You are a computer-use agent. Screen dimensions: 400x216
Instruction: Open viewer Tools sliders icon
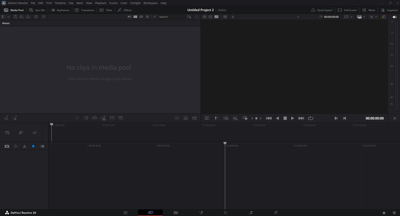207,118
